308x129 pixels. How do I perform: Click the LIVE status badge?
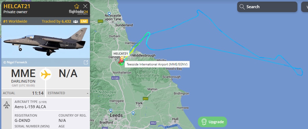pyautogui.click(x=84, y=22)
